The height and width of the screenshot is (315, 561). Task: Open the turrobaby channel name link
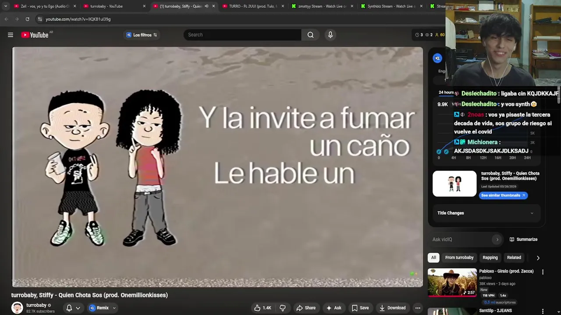tap(36, 305)
